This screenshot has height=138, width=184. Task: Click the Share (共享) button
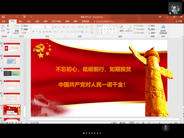pyautogui.click(x=178, y=21)
